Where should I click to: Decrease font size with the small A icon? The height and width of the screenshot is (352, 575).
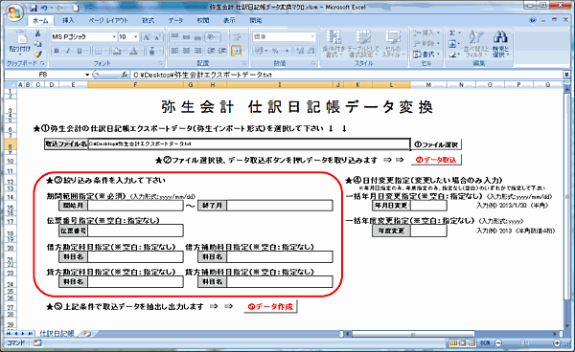(x=158, y=37)
